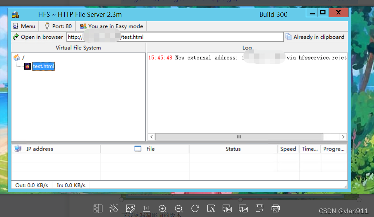Click the edit image icon
374x217 pixels.
pos(130,208)
